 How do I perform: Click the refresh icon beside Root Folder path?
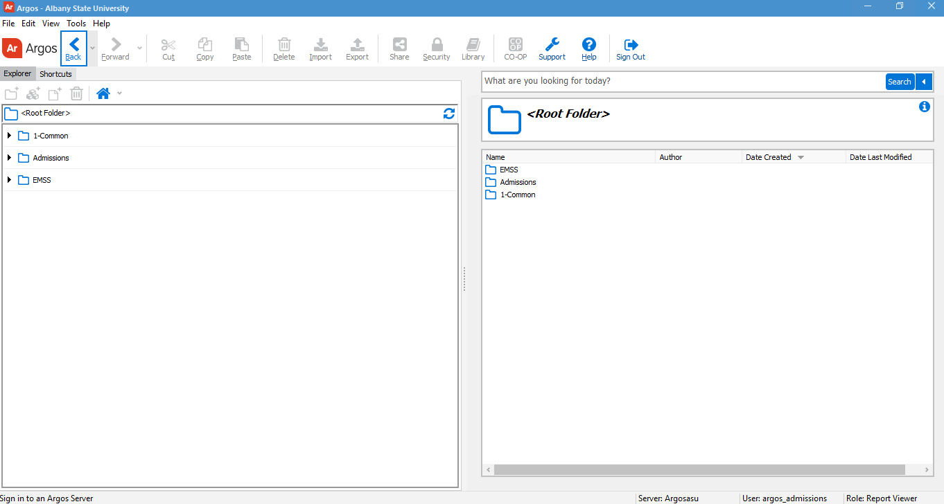point(449,114)
